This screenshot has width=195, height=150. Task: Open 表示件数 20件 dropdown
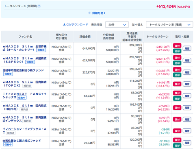(117, 25)
